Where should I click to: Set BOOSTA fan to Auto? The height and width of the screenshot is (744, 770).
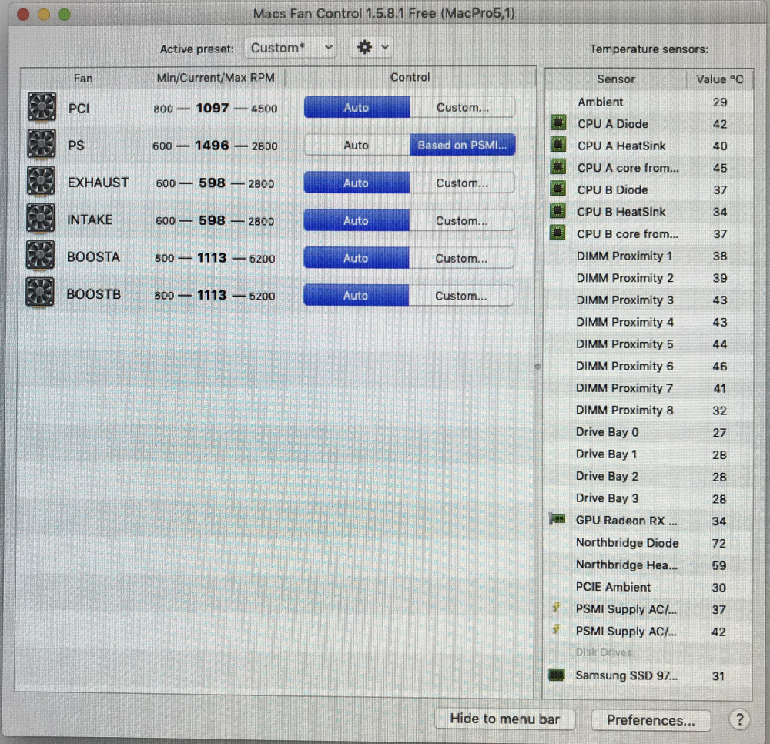point(356,258)
